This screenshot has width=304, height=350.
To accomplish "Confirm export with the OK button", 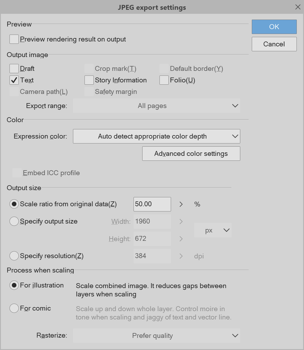I will 274,27.
